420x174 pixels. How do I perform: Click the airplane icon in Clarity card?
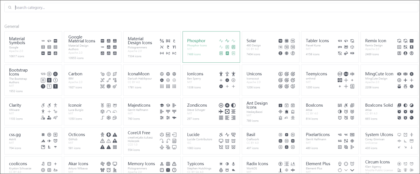tap(55, 118)
